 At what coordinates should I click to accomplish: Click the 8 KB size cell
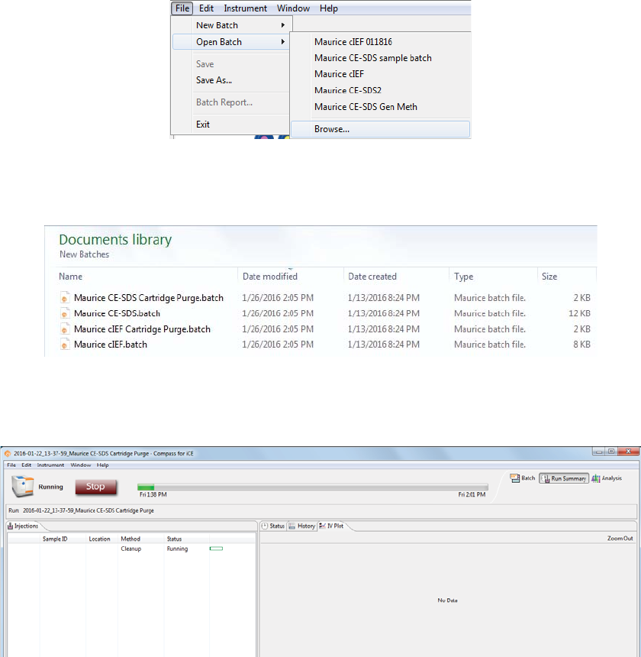pyautogui.click(x=581, y=345)
